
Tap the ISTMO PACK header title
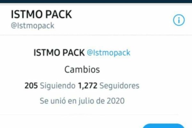tap(41, 14)
